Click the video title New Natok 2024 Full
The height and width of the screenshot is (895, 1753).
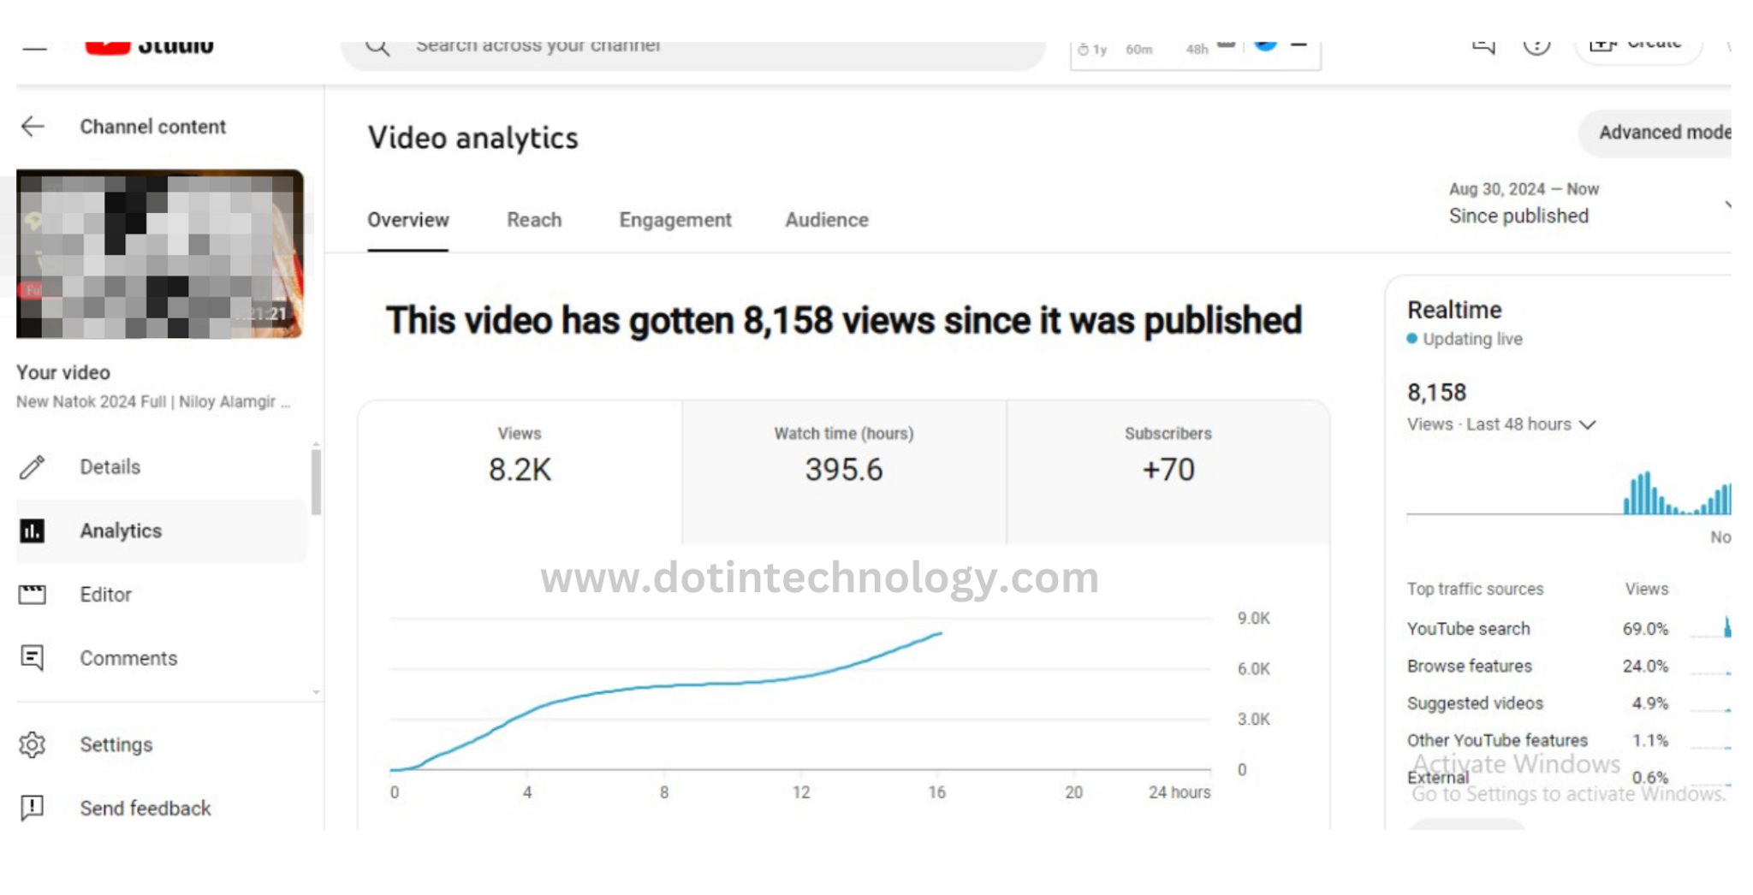coord(153,401)
